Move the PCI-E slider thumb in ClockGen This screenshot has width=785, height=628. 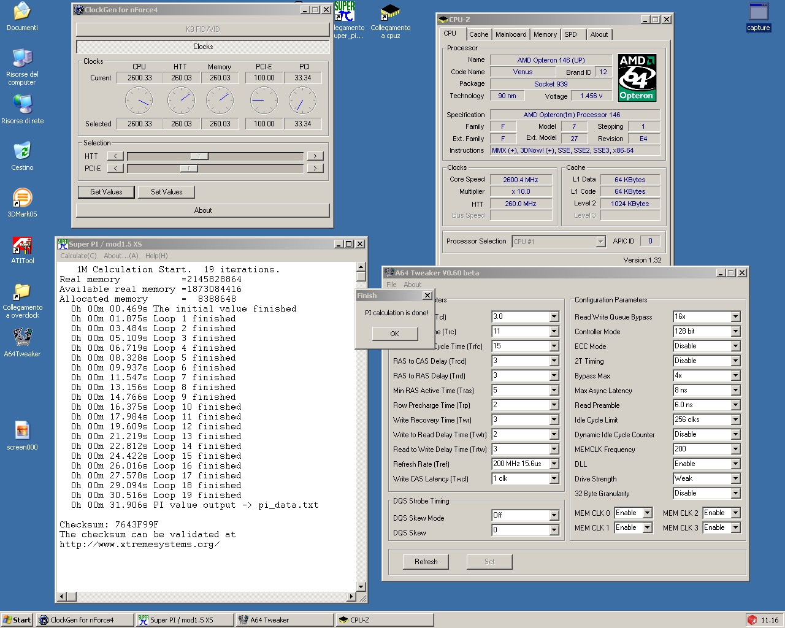189,168
